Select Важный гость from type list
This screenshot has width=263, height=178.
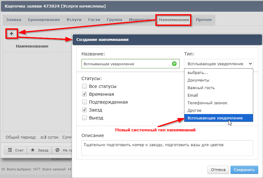[x=201, y=88]
